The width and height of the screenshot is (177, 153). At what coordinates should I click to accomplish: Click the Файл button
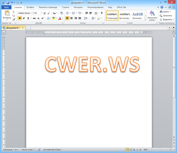click(6, 7)
